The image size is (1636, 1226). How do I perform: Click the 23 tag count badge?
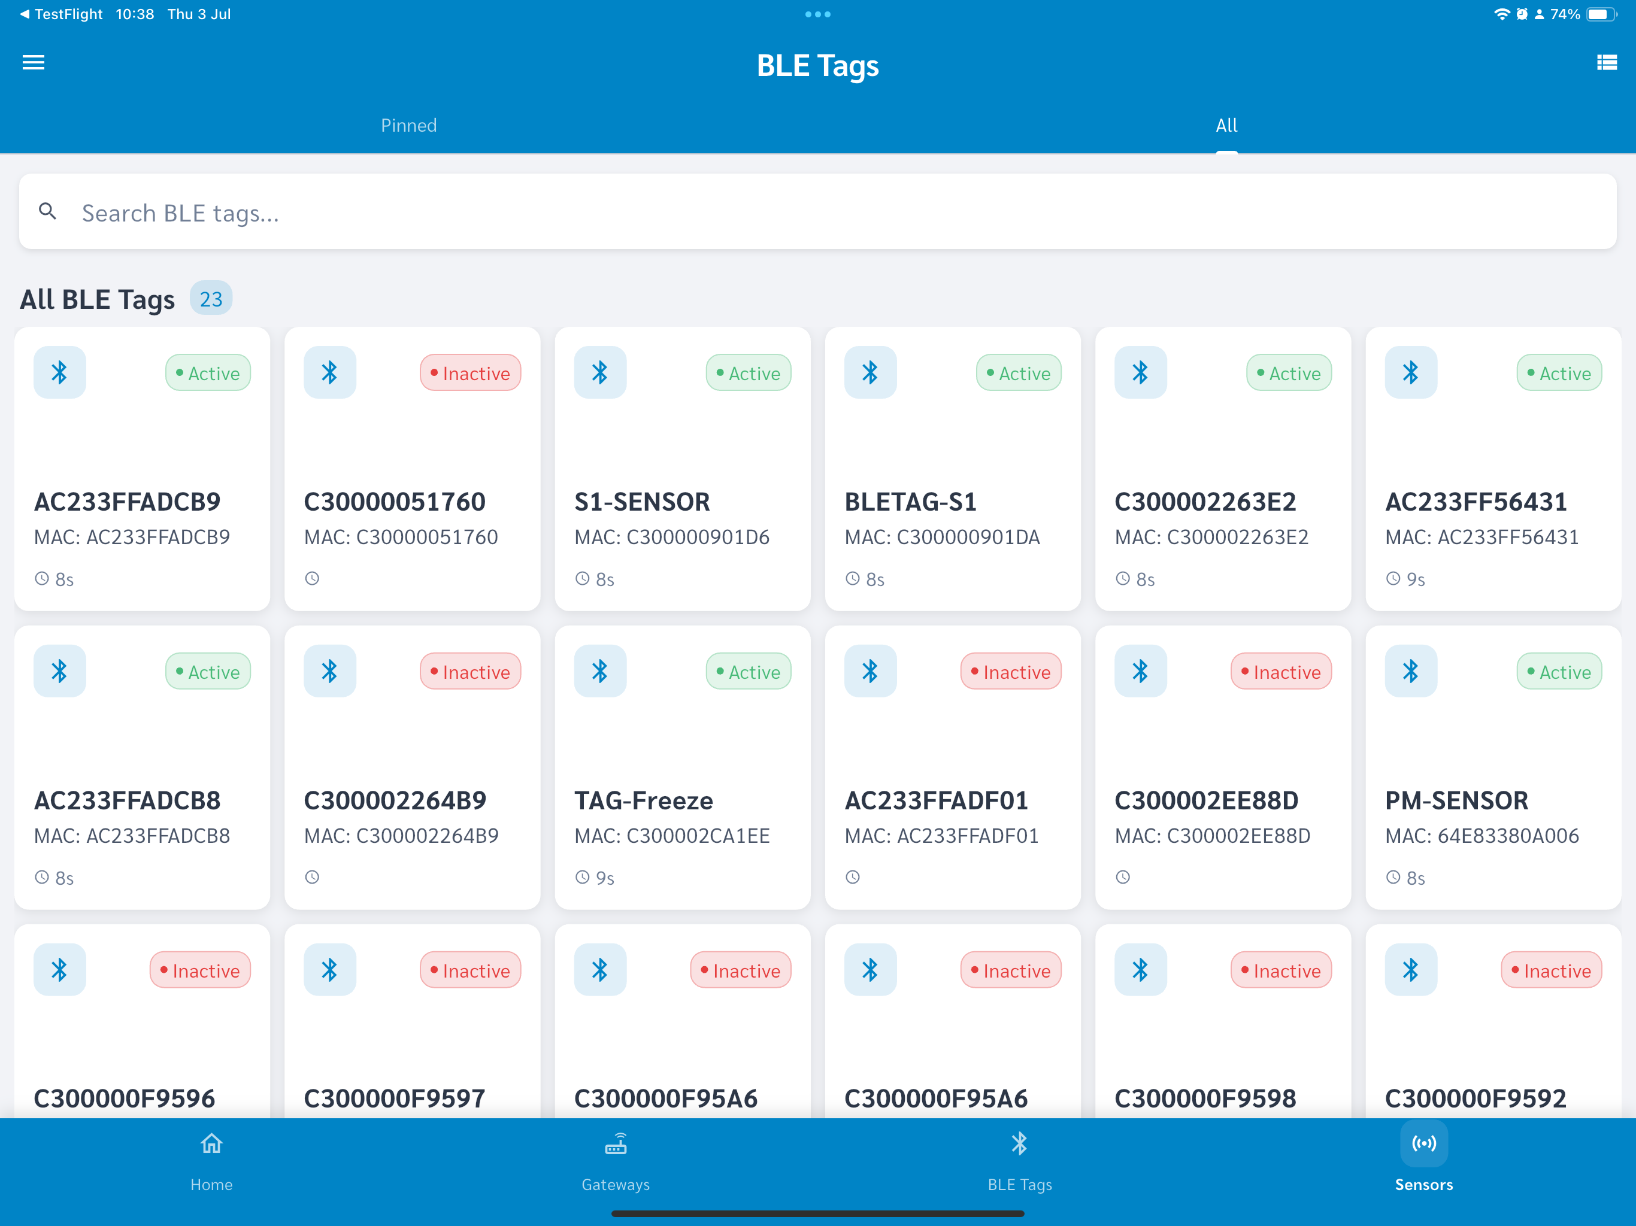click(x=211, y=299)
